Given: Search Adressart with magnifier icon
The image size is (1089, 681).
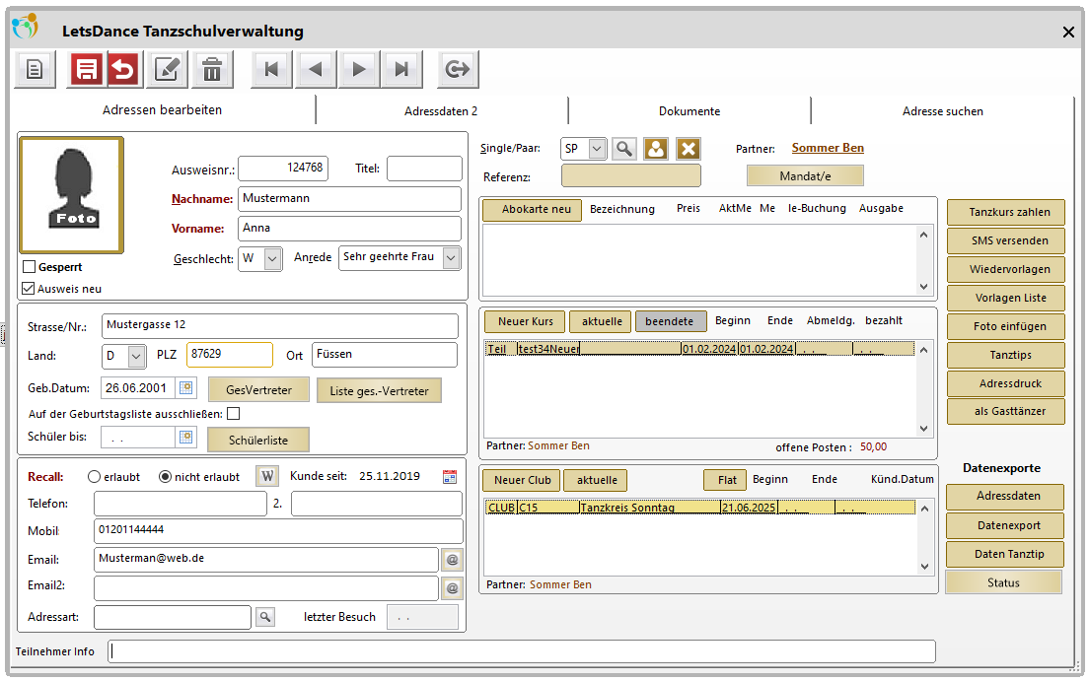Looking at the screenshot, I should click(265, 616).
